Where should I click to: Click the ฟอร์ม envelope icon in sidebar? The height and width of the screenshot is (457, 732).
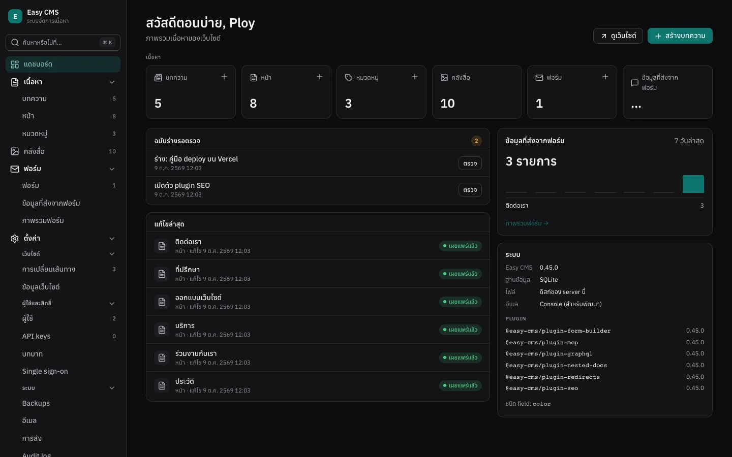coord(15,169)
